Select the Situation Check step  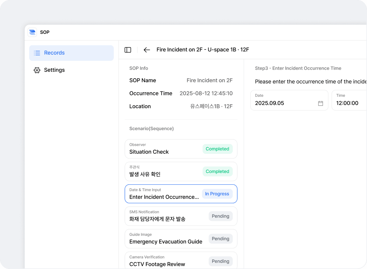149,152
